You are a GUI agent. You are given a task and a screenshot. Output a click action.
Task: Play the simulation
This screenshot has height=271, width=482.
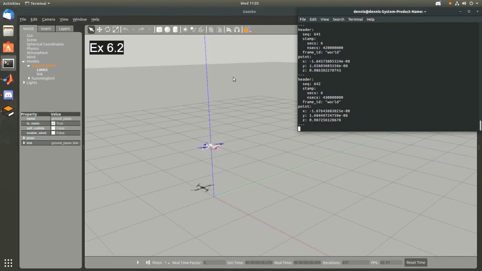138,262
